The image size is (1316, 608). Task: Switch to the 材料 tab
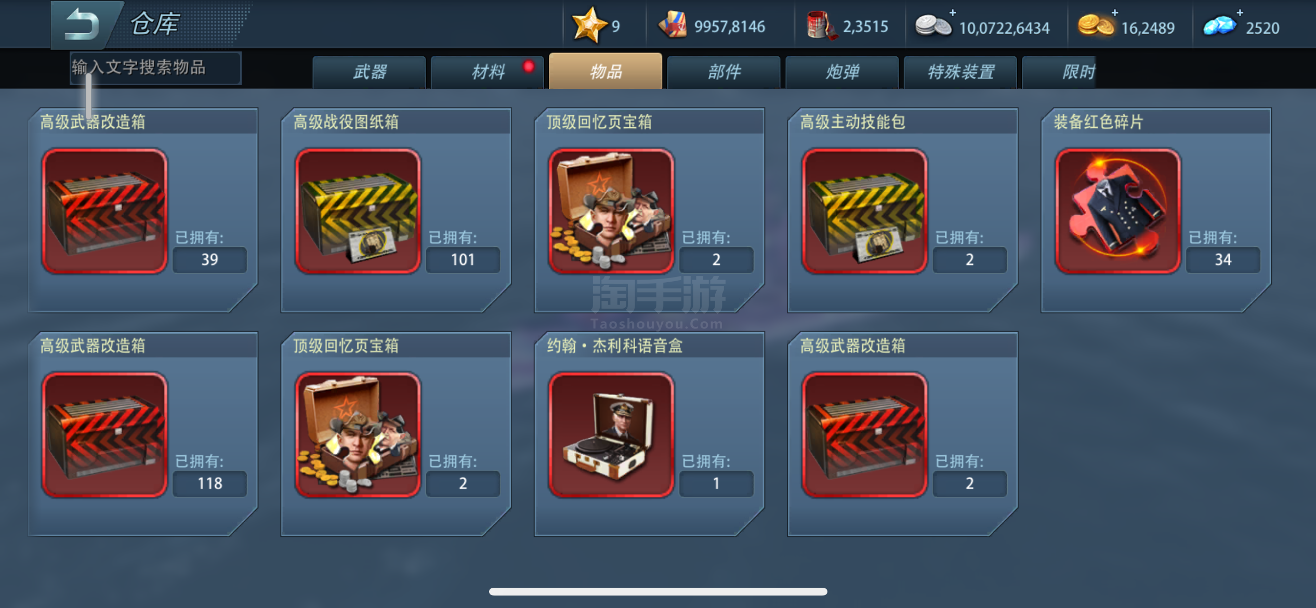pos(488,72)
